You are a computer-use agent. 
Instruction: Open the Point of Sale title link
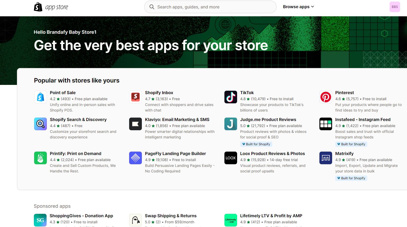63,93
